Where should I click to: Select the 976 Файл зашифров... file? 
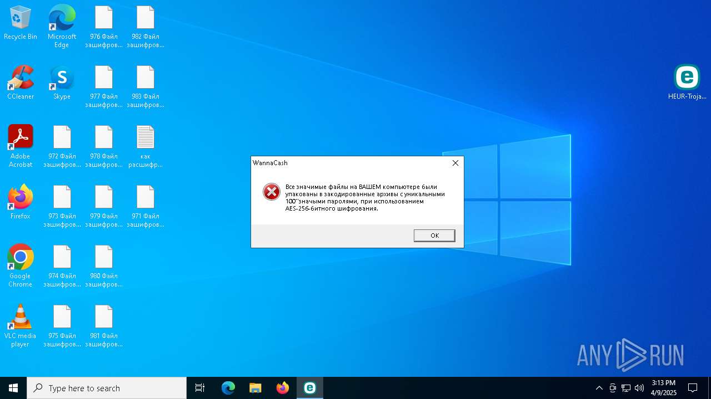pos(104,27)
